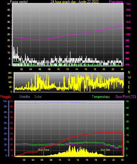The height and width of the screenshot is (164, 137).
Task: Click the 'S' wind direction label
Action: pos(129,82)
